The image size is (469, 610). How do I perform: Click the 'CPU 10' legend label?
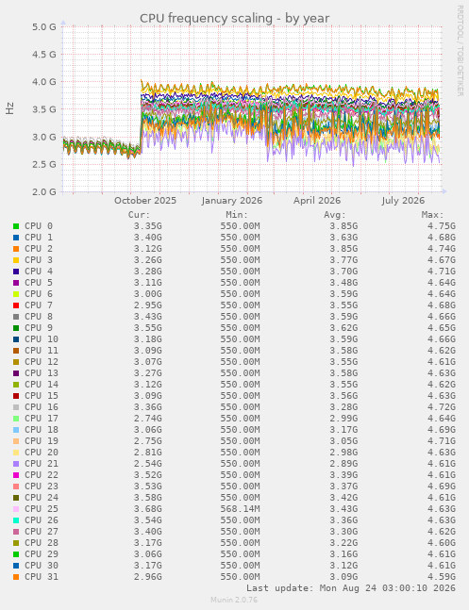(x=42, y=338)
